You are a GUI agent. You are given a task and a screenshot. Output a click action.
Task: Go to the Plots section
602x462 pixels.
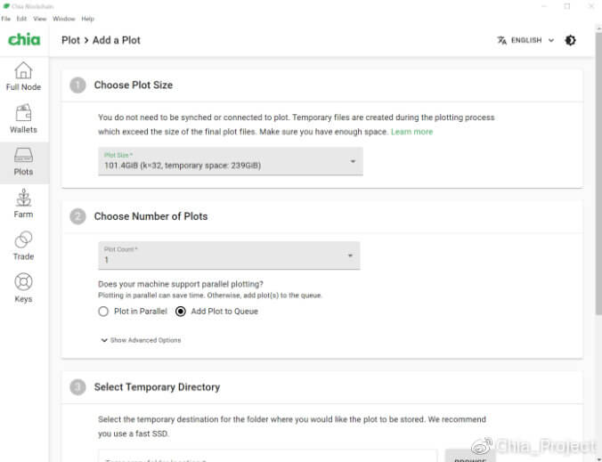[x=23, y=161]
